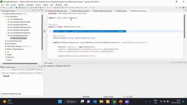187x105 pixels.
Task: Minimize the Boot Dashboard panel
Action: tap(40, 66)
